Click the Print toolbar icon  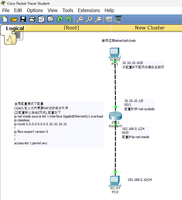point(32,19)
